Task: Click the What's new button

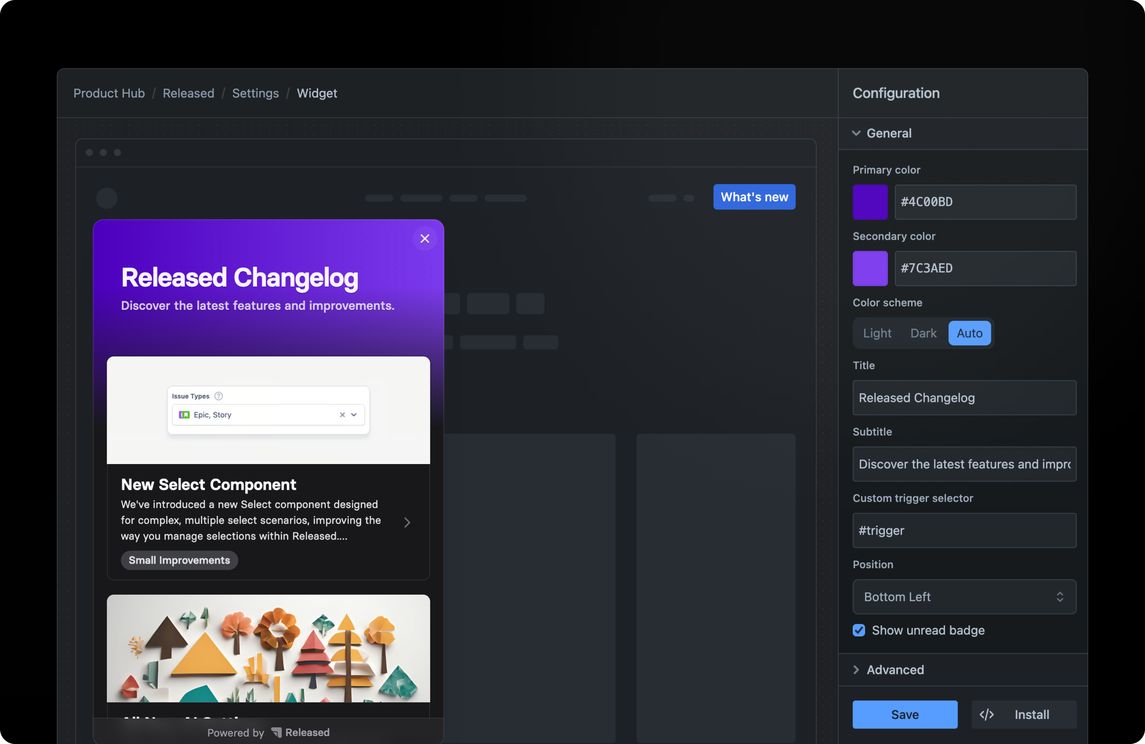Action: pyautogui.click(x=754, y=197)
